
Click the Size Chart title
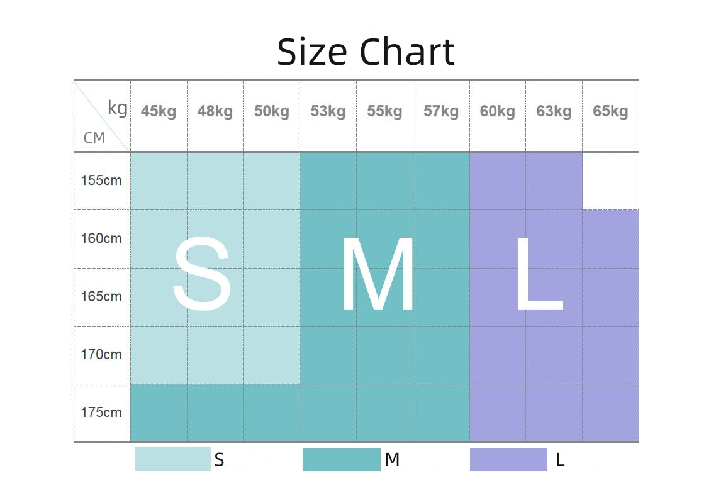pyautogui.click(x=366, y=52)
